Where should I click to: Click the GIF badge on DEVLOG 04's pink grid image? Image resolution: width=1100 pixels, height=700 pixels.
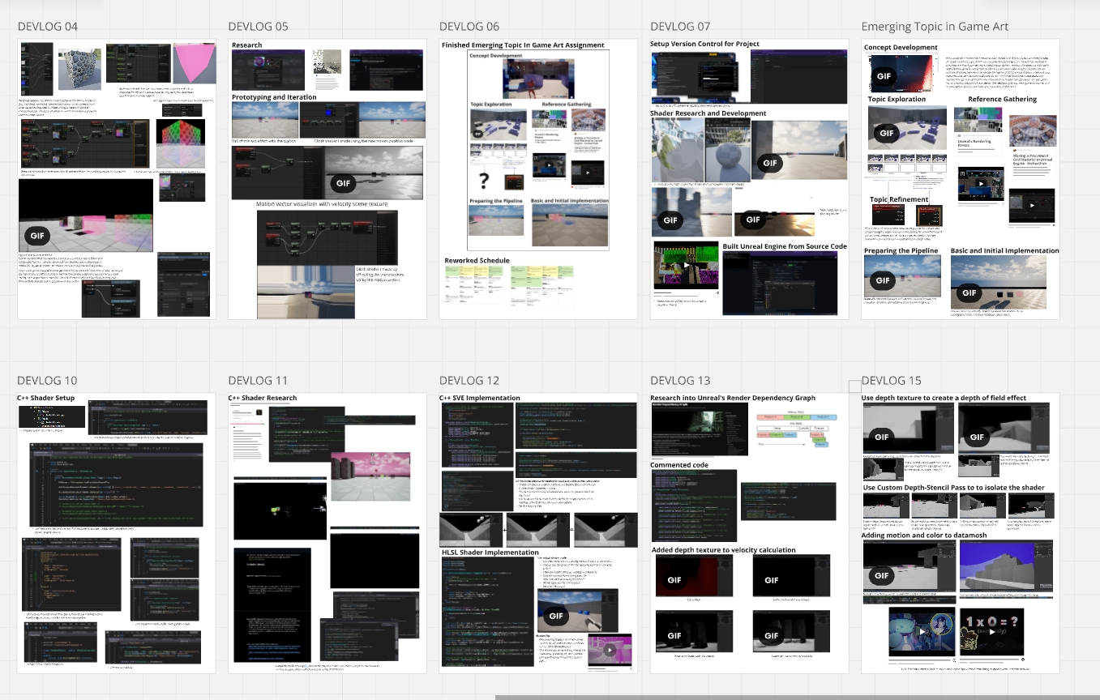coord(37,236)
